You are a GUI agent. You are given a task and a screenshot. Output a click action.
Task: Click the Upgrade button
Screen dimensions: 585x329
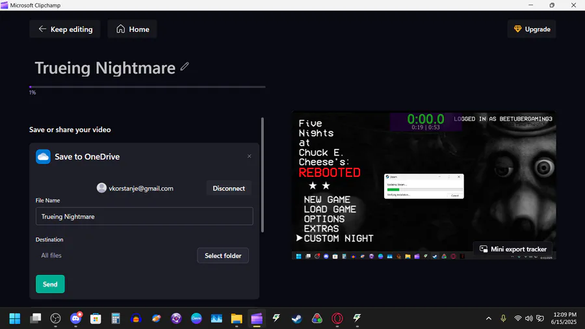coord(532,29)
